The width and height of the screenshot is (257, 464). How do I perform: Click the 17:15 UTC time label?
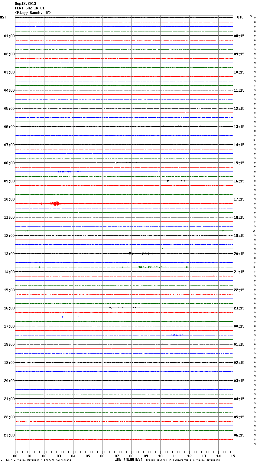(x=239, y=199)
